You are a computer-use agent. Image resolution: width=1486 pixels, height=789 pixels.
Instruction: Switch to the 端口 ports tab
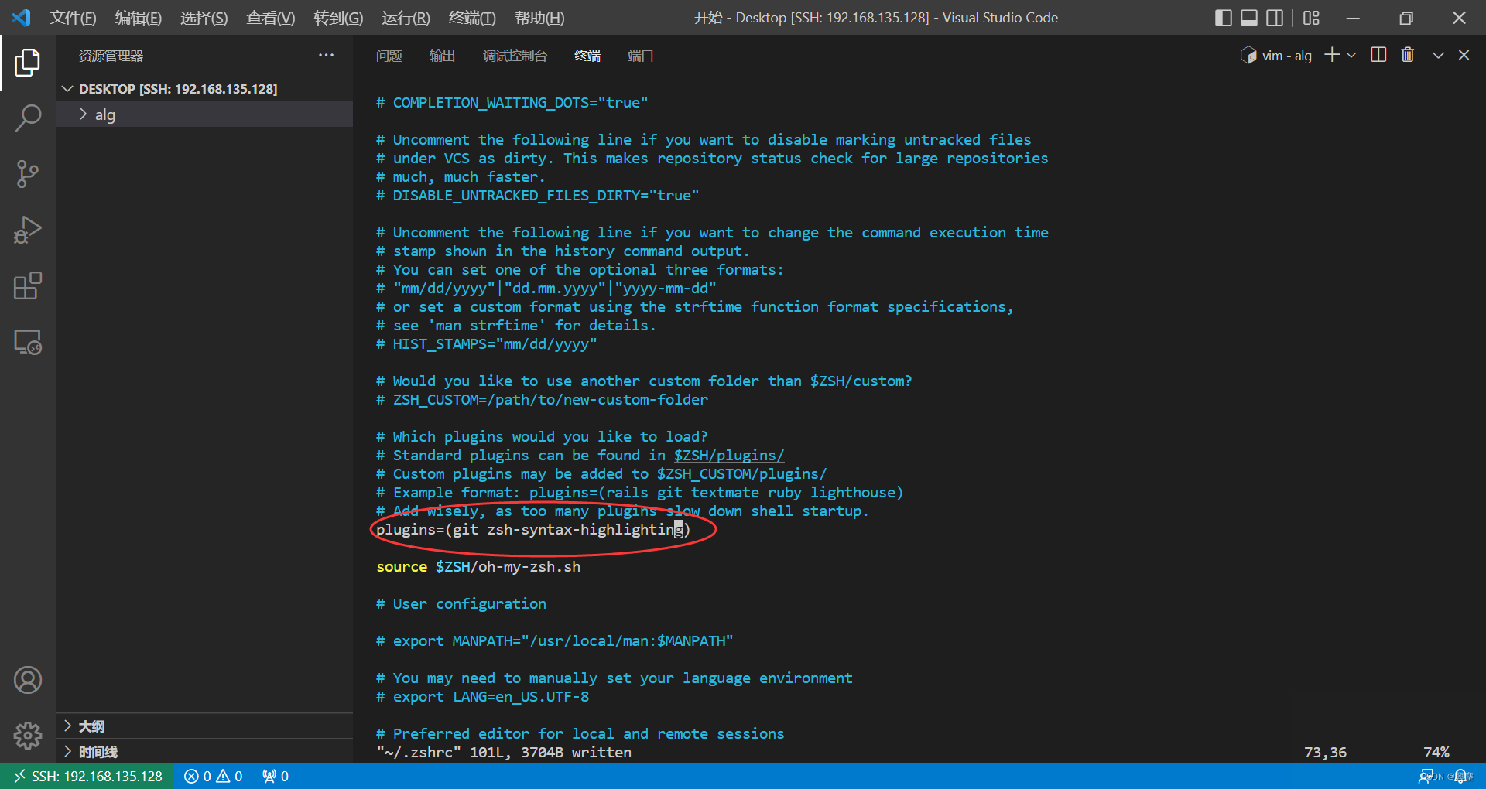[x=641, y=56]
